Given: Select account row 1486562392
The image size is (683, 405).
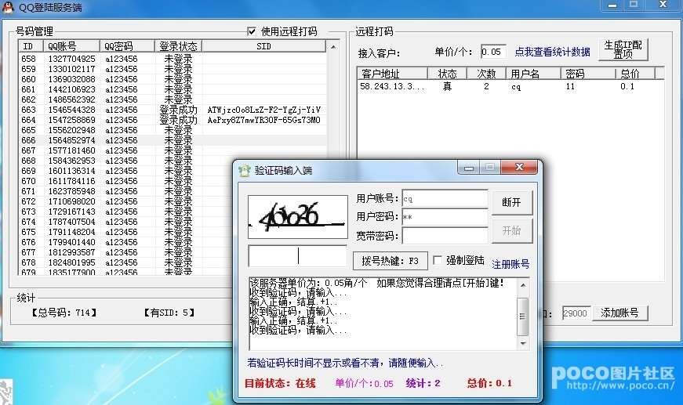Looking at the screenshot, I should point(173,99).
